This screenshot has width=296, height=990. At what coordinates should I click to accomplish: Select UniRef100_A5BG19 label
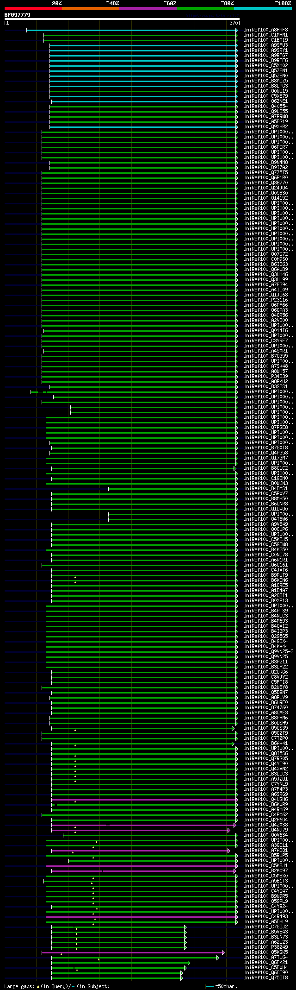265,122
